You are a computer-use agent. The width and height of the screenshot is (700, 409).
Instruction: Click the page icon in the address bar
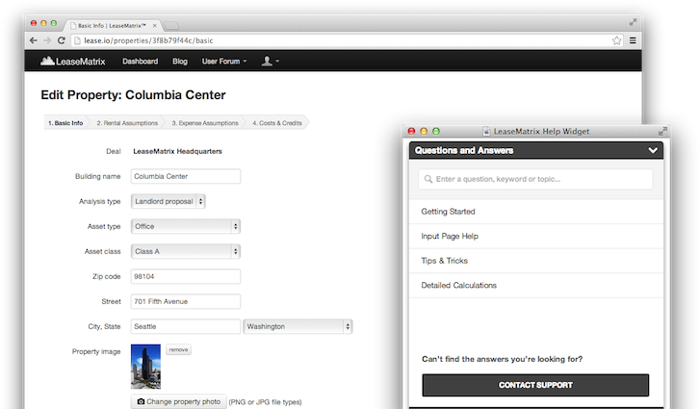[x=77, y=40]
